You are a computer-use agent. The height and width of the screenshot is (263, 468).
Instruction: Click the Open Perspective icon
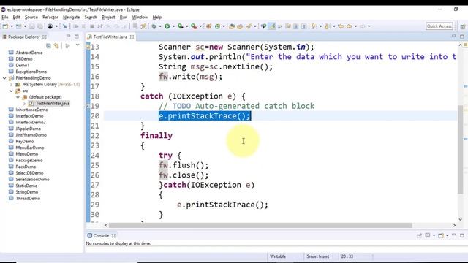click(463, 26)
